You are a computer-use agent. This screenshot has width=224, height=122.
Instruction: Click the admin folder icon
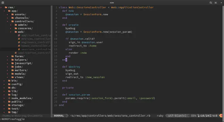16,25
